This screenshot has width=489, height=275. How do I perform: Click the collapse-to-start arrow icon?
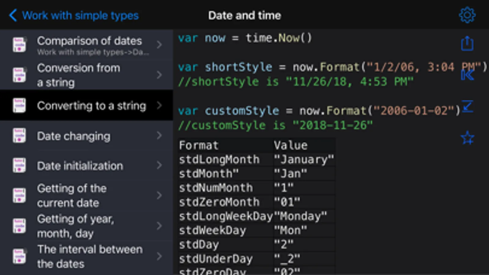click(x=467, y=75)
